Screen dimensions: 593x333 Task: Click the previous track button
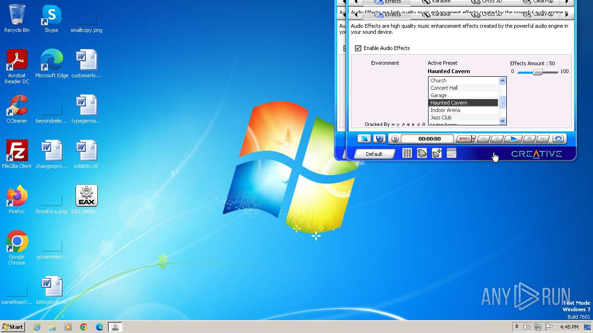coord(483,139)
